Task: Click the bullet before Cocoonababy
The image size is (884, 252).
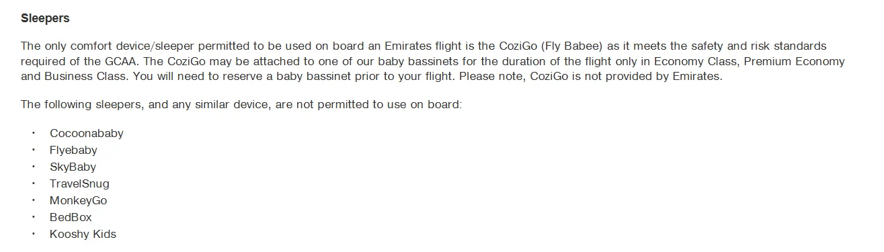Action: tap(33, 133)
